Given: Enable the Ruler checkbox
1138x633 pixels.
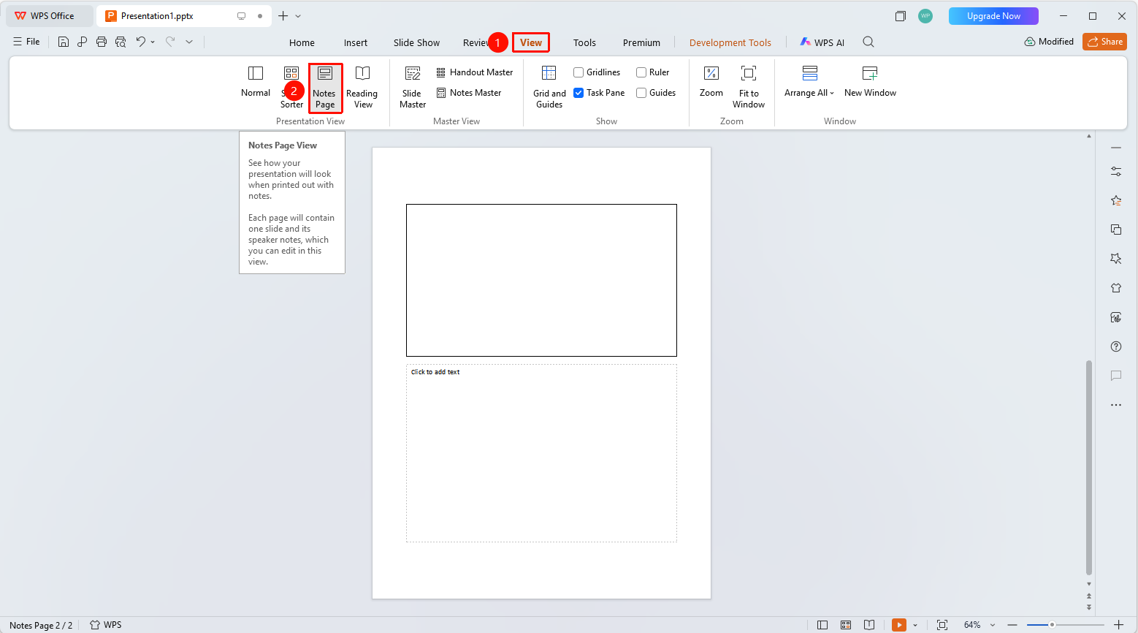Looking at the screenshot, I should point(641,72).
